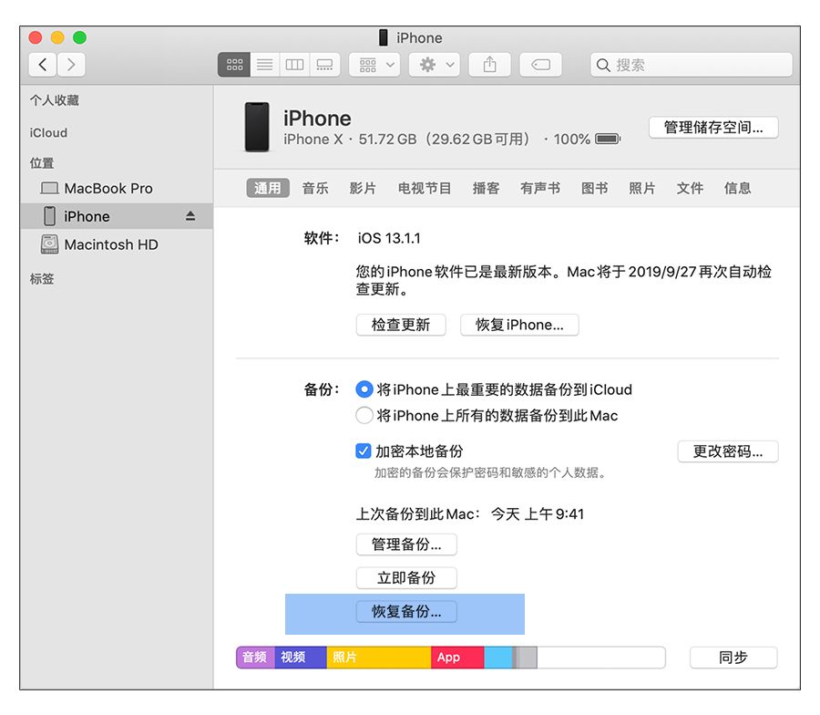Screen dimensions: 820x715
Task: Open the Share icon in the toolbar
Action: (x=489, y=65)
